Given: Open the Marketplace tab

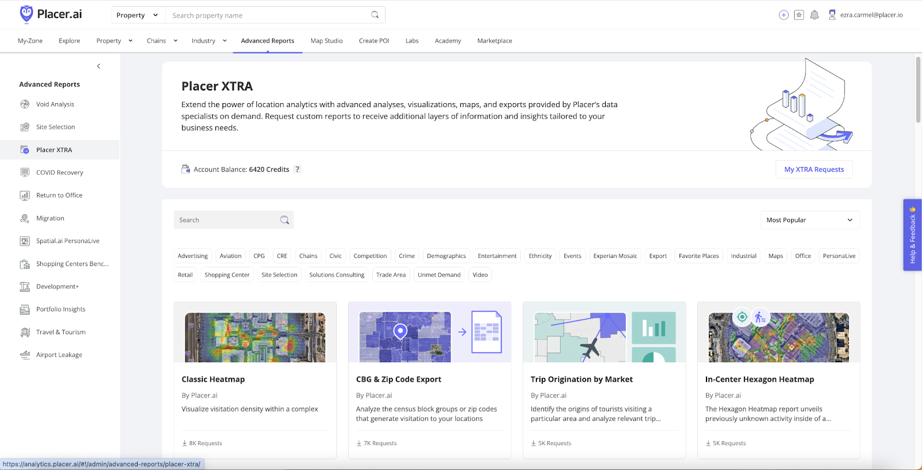Looking at the screenshot, I should pos(494,41).
